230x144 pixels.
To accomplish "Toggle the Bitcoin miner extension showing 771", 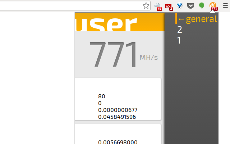I will click(x=213, y=6).
